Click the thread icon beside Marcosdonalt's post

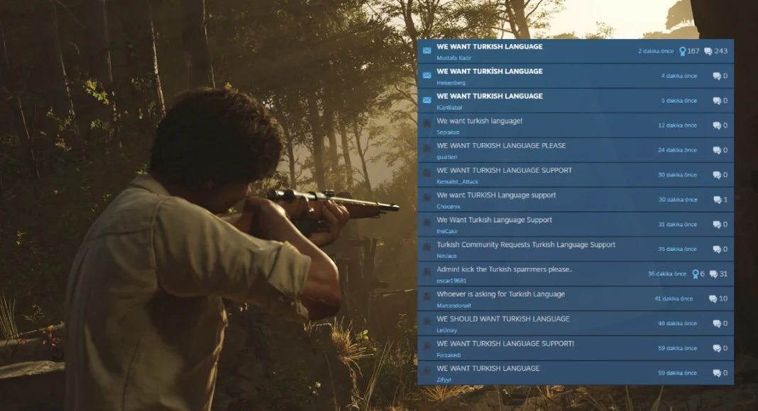tap(427, 297)
